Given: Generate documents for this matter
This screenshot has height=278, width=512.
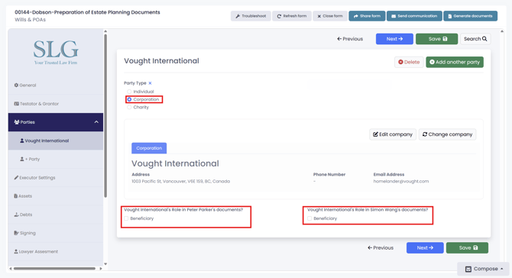Looking at the screenshot, I should 470,16.
